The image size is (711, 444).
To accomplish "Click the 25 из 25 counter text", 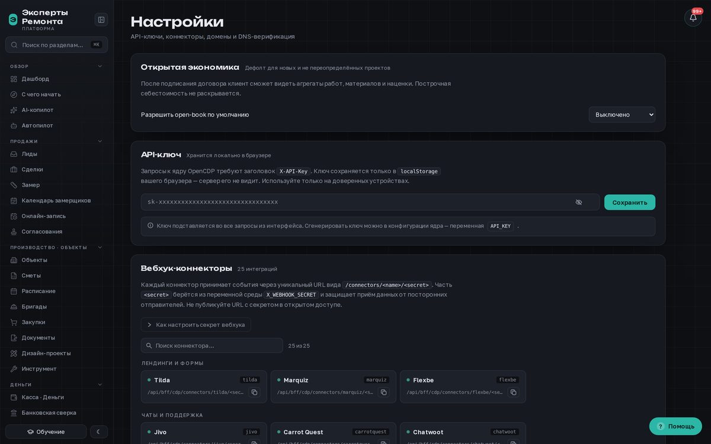I will point(299,346).
